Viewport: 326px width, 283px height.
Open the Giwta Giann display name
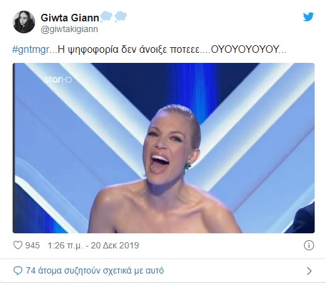[70, 18]
